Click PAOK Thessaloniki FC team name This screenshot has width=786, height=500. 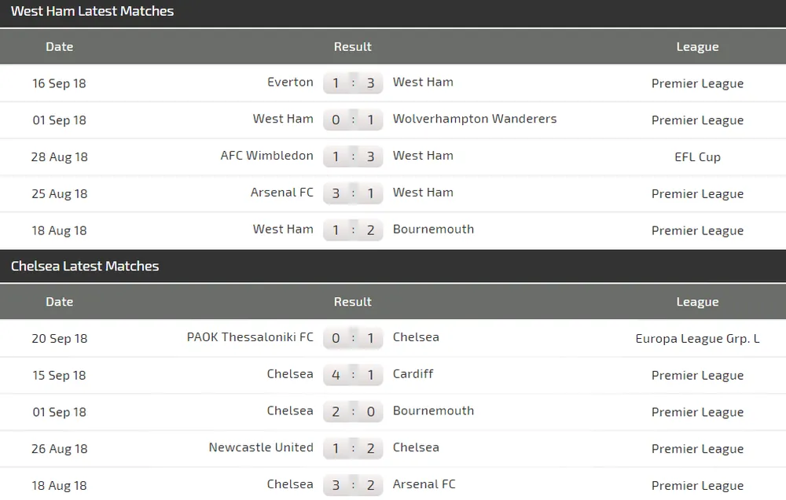tap(250, 337)
